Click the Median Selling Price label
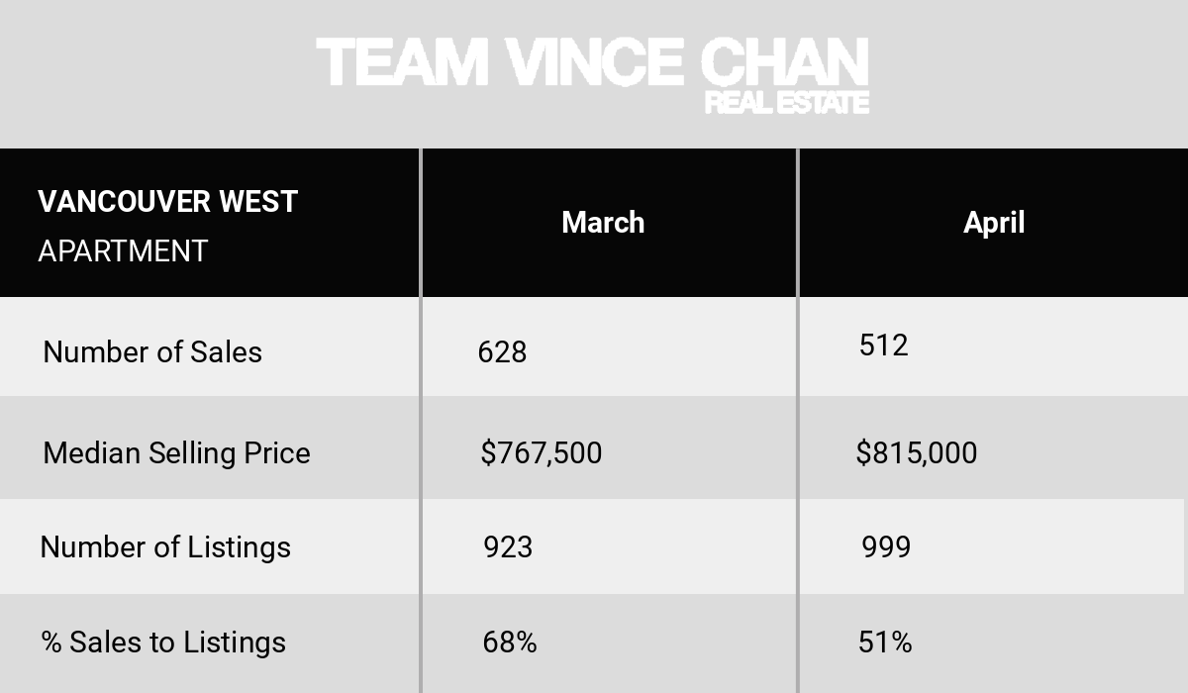Image resolution: width=1188 pixels, height=693 pixels. (176, 453)
